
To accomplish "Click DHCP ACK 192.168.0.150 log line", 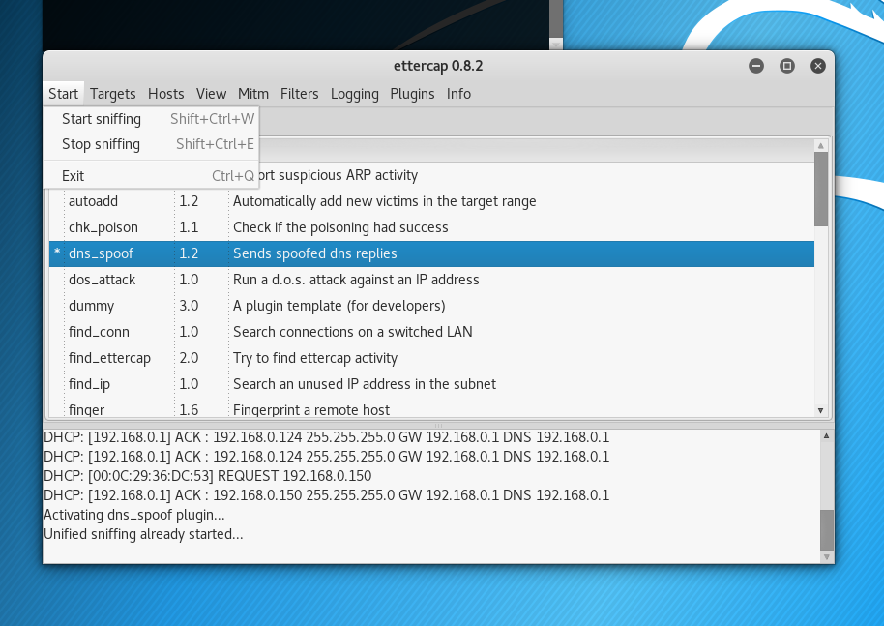I will click(327, 495).
